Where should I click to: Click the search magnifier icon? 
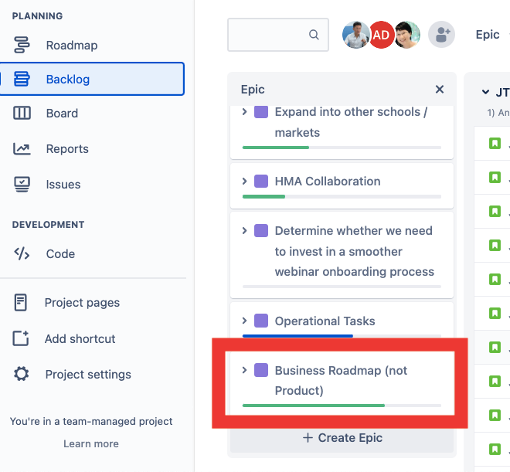pyautogui.click(x=314, y=35)
